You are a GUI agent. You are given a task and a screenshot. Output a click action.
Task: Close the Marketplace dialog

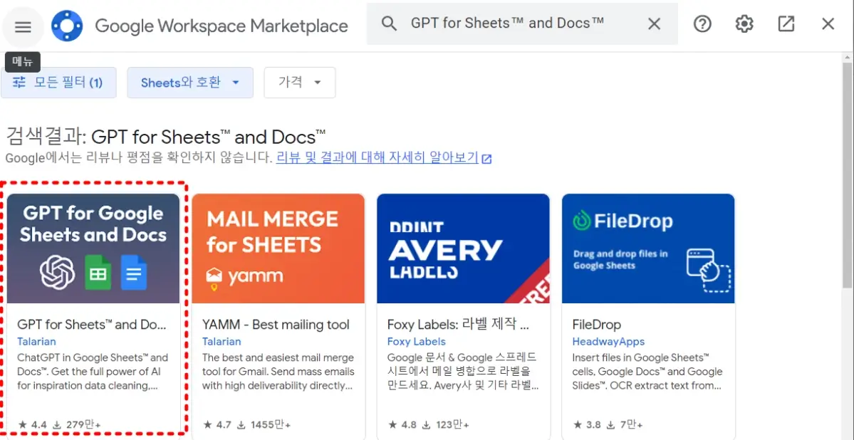click(x=828, y=23)
